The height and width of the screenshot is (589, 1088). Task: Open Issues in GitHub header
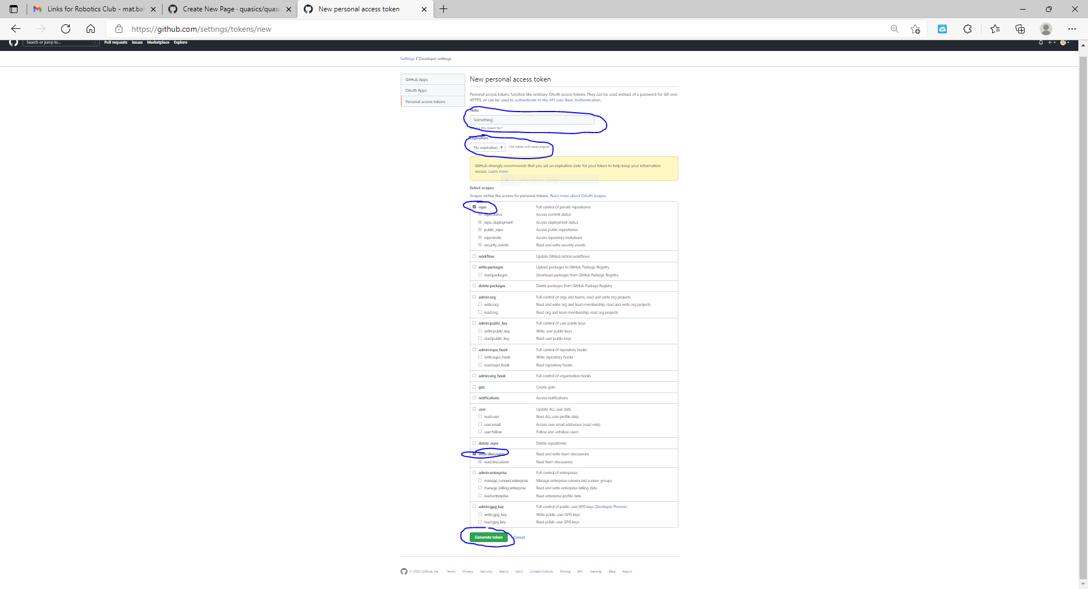pyautogui.click(x=137, y=42)
